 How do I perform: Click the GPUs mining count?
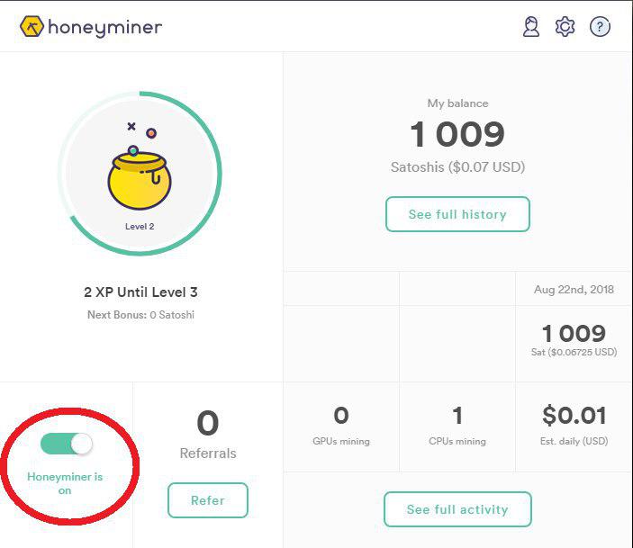341,416
